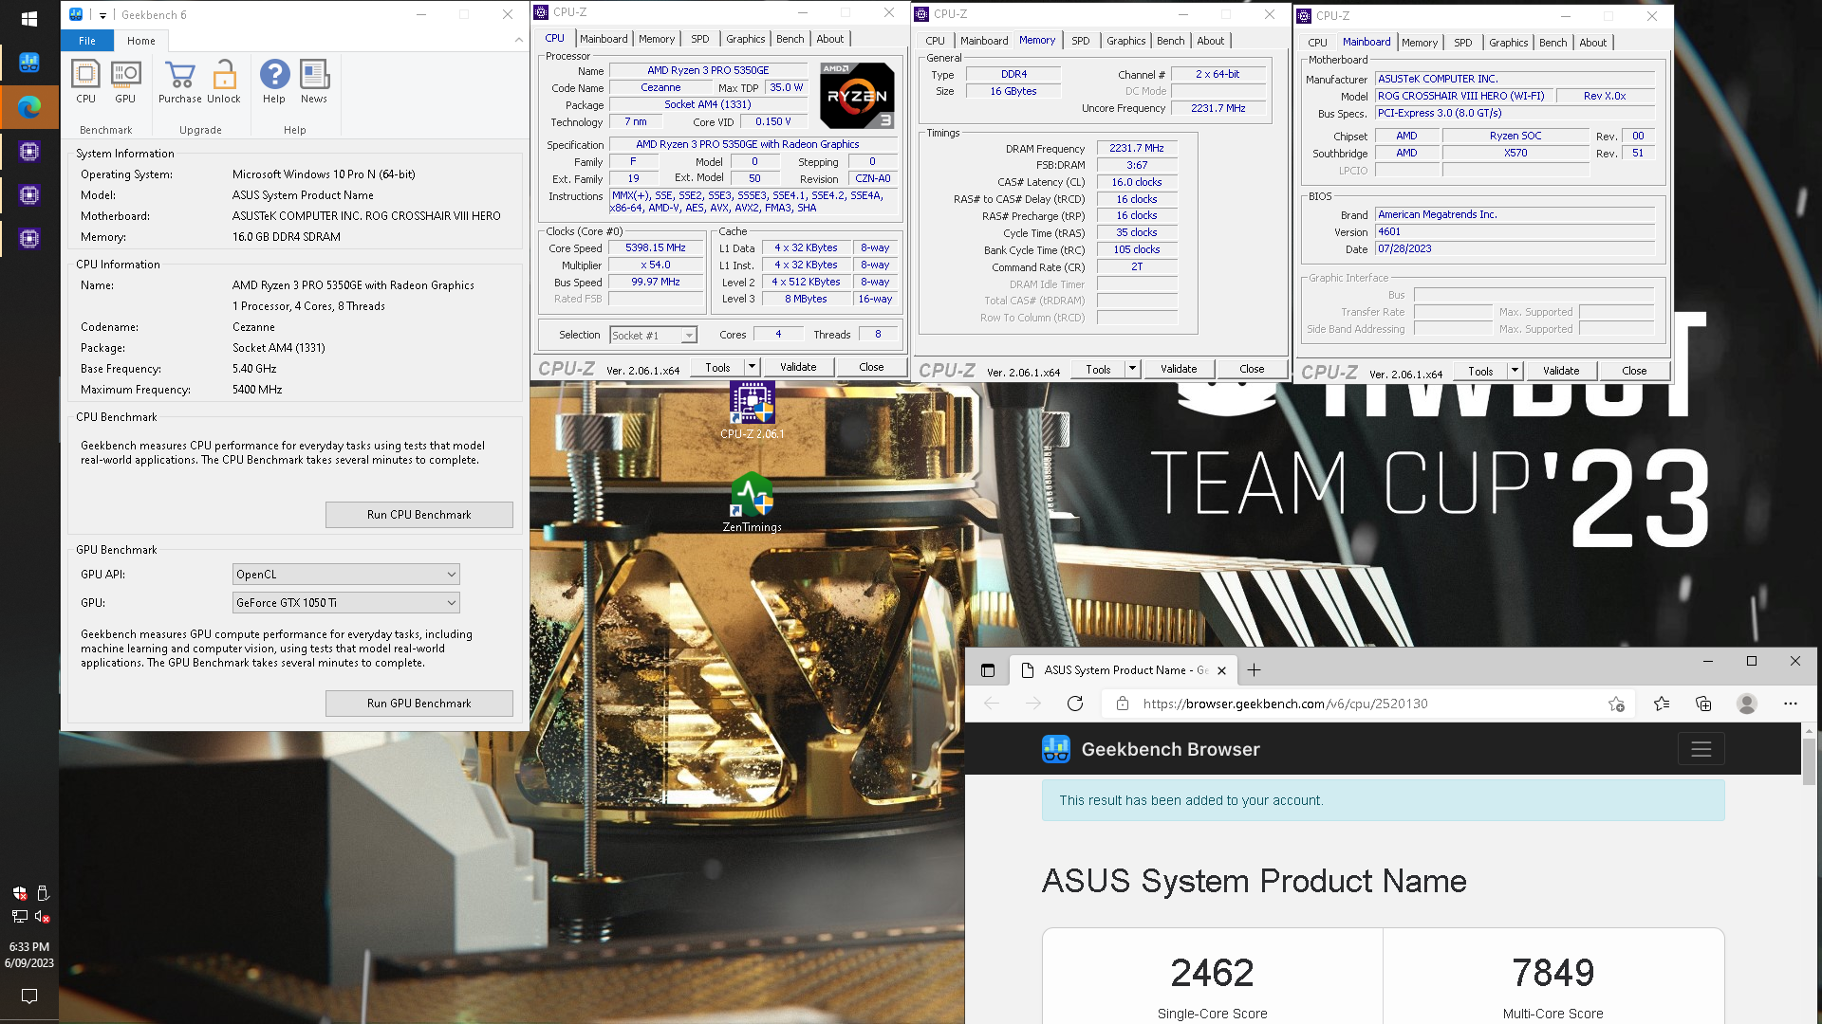1822x1024 pixels.
Task: Click the Unlock padlock icon in Geekbench
Action: pyautogui.click(x=224, y=82)
